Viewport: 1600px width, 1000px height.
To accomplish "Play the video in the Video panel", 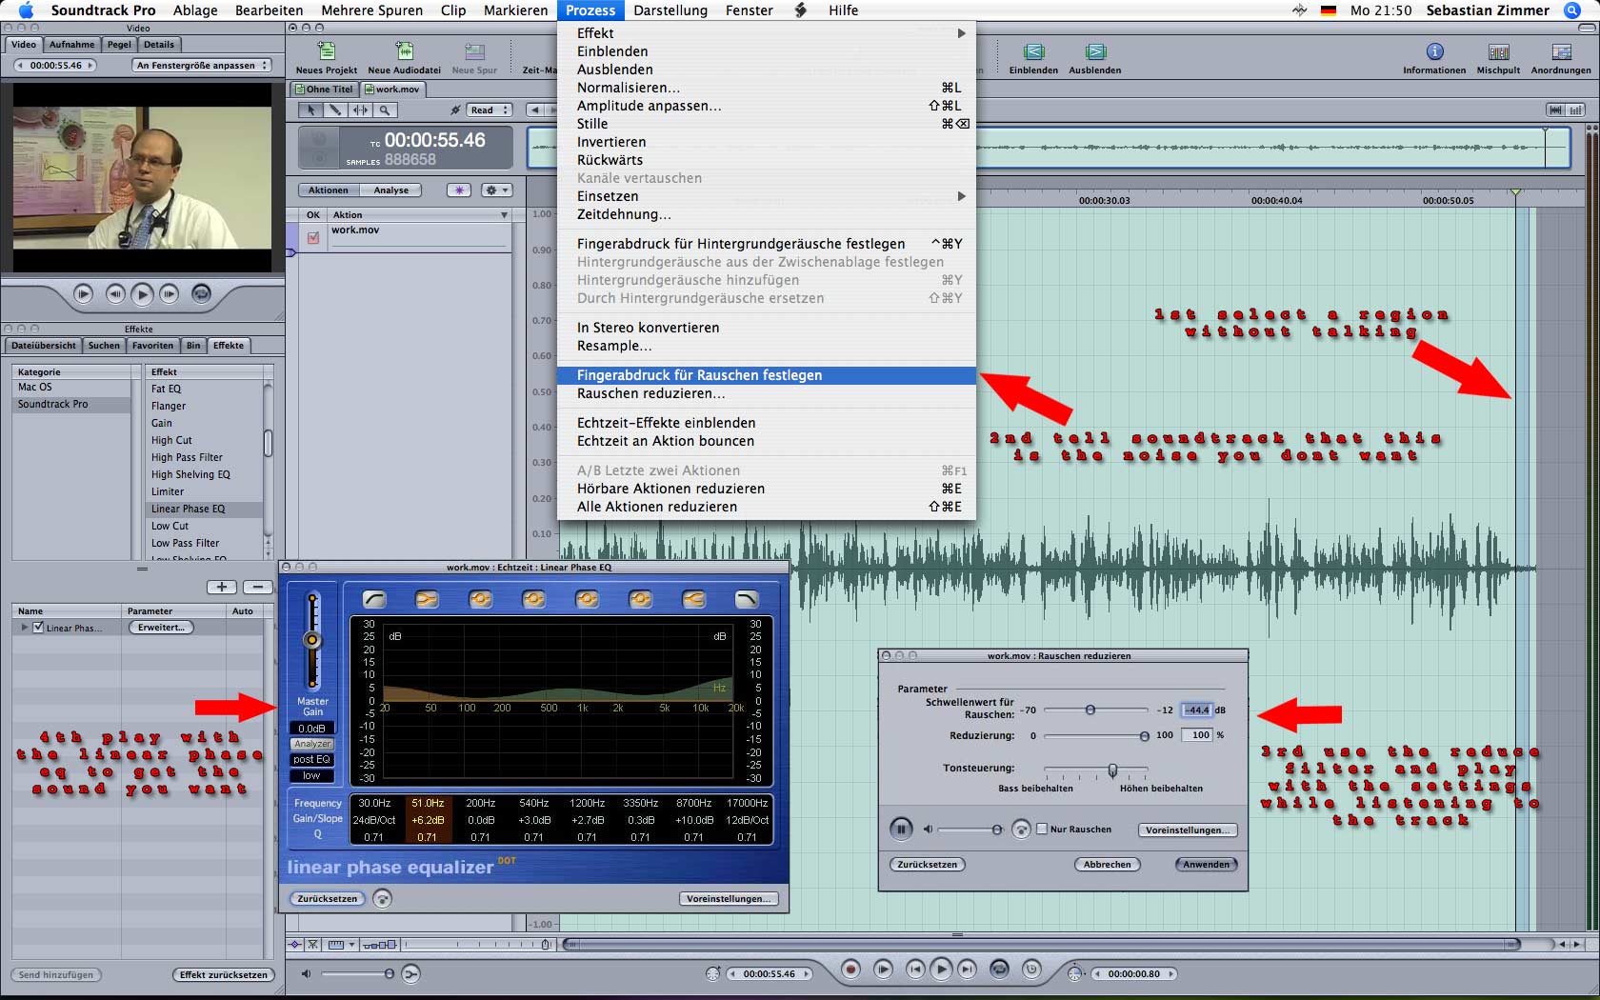I will click(142, 294).
